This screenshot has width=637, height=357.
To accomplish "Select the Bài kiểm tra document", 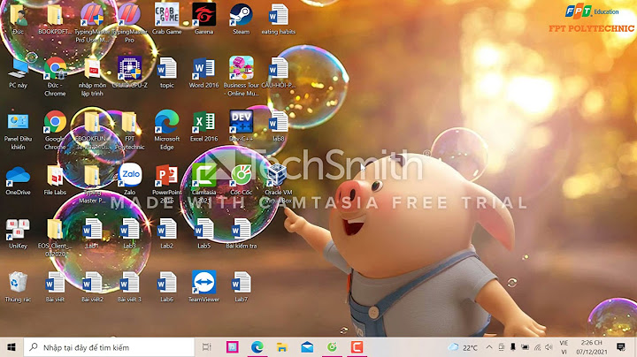I will [241, 233].
